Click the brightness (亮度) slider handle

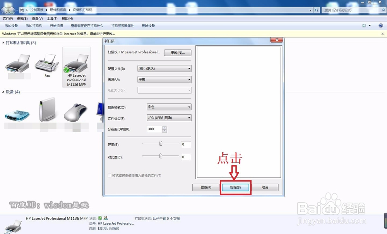click(161, 143)
